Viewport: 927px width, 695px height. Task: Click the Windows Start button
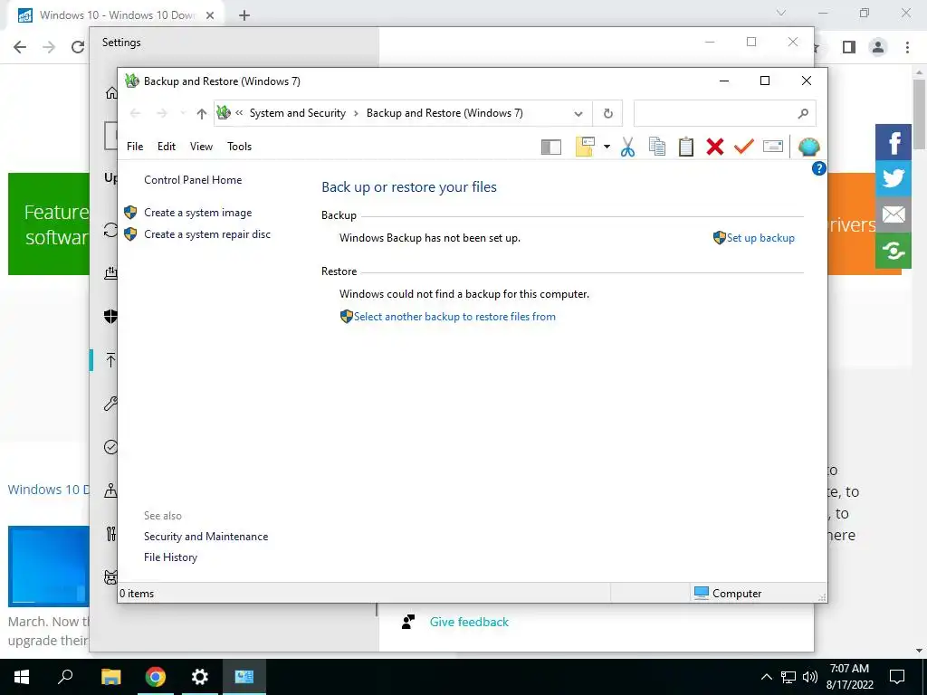22,677
